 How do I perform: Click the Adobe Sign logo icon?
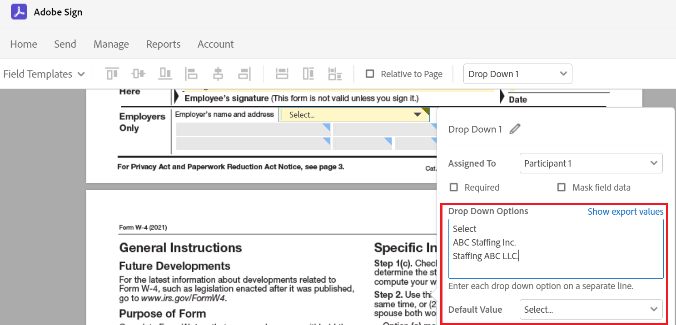(19, 12)
